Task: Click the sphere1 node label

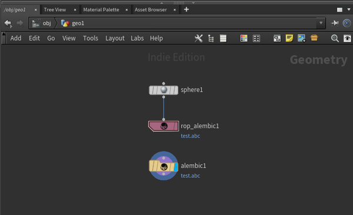Action: [x=192, y=90]
